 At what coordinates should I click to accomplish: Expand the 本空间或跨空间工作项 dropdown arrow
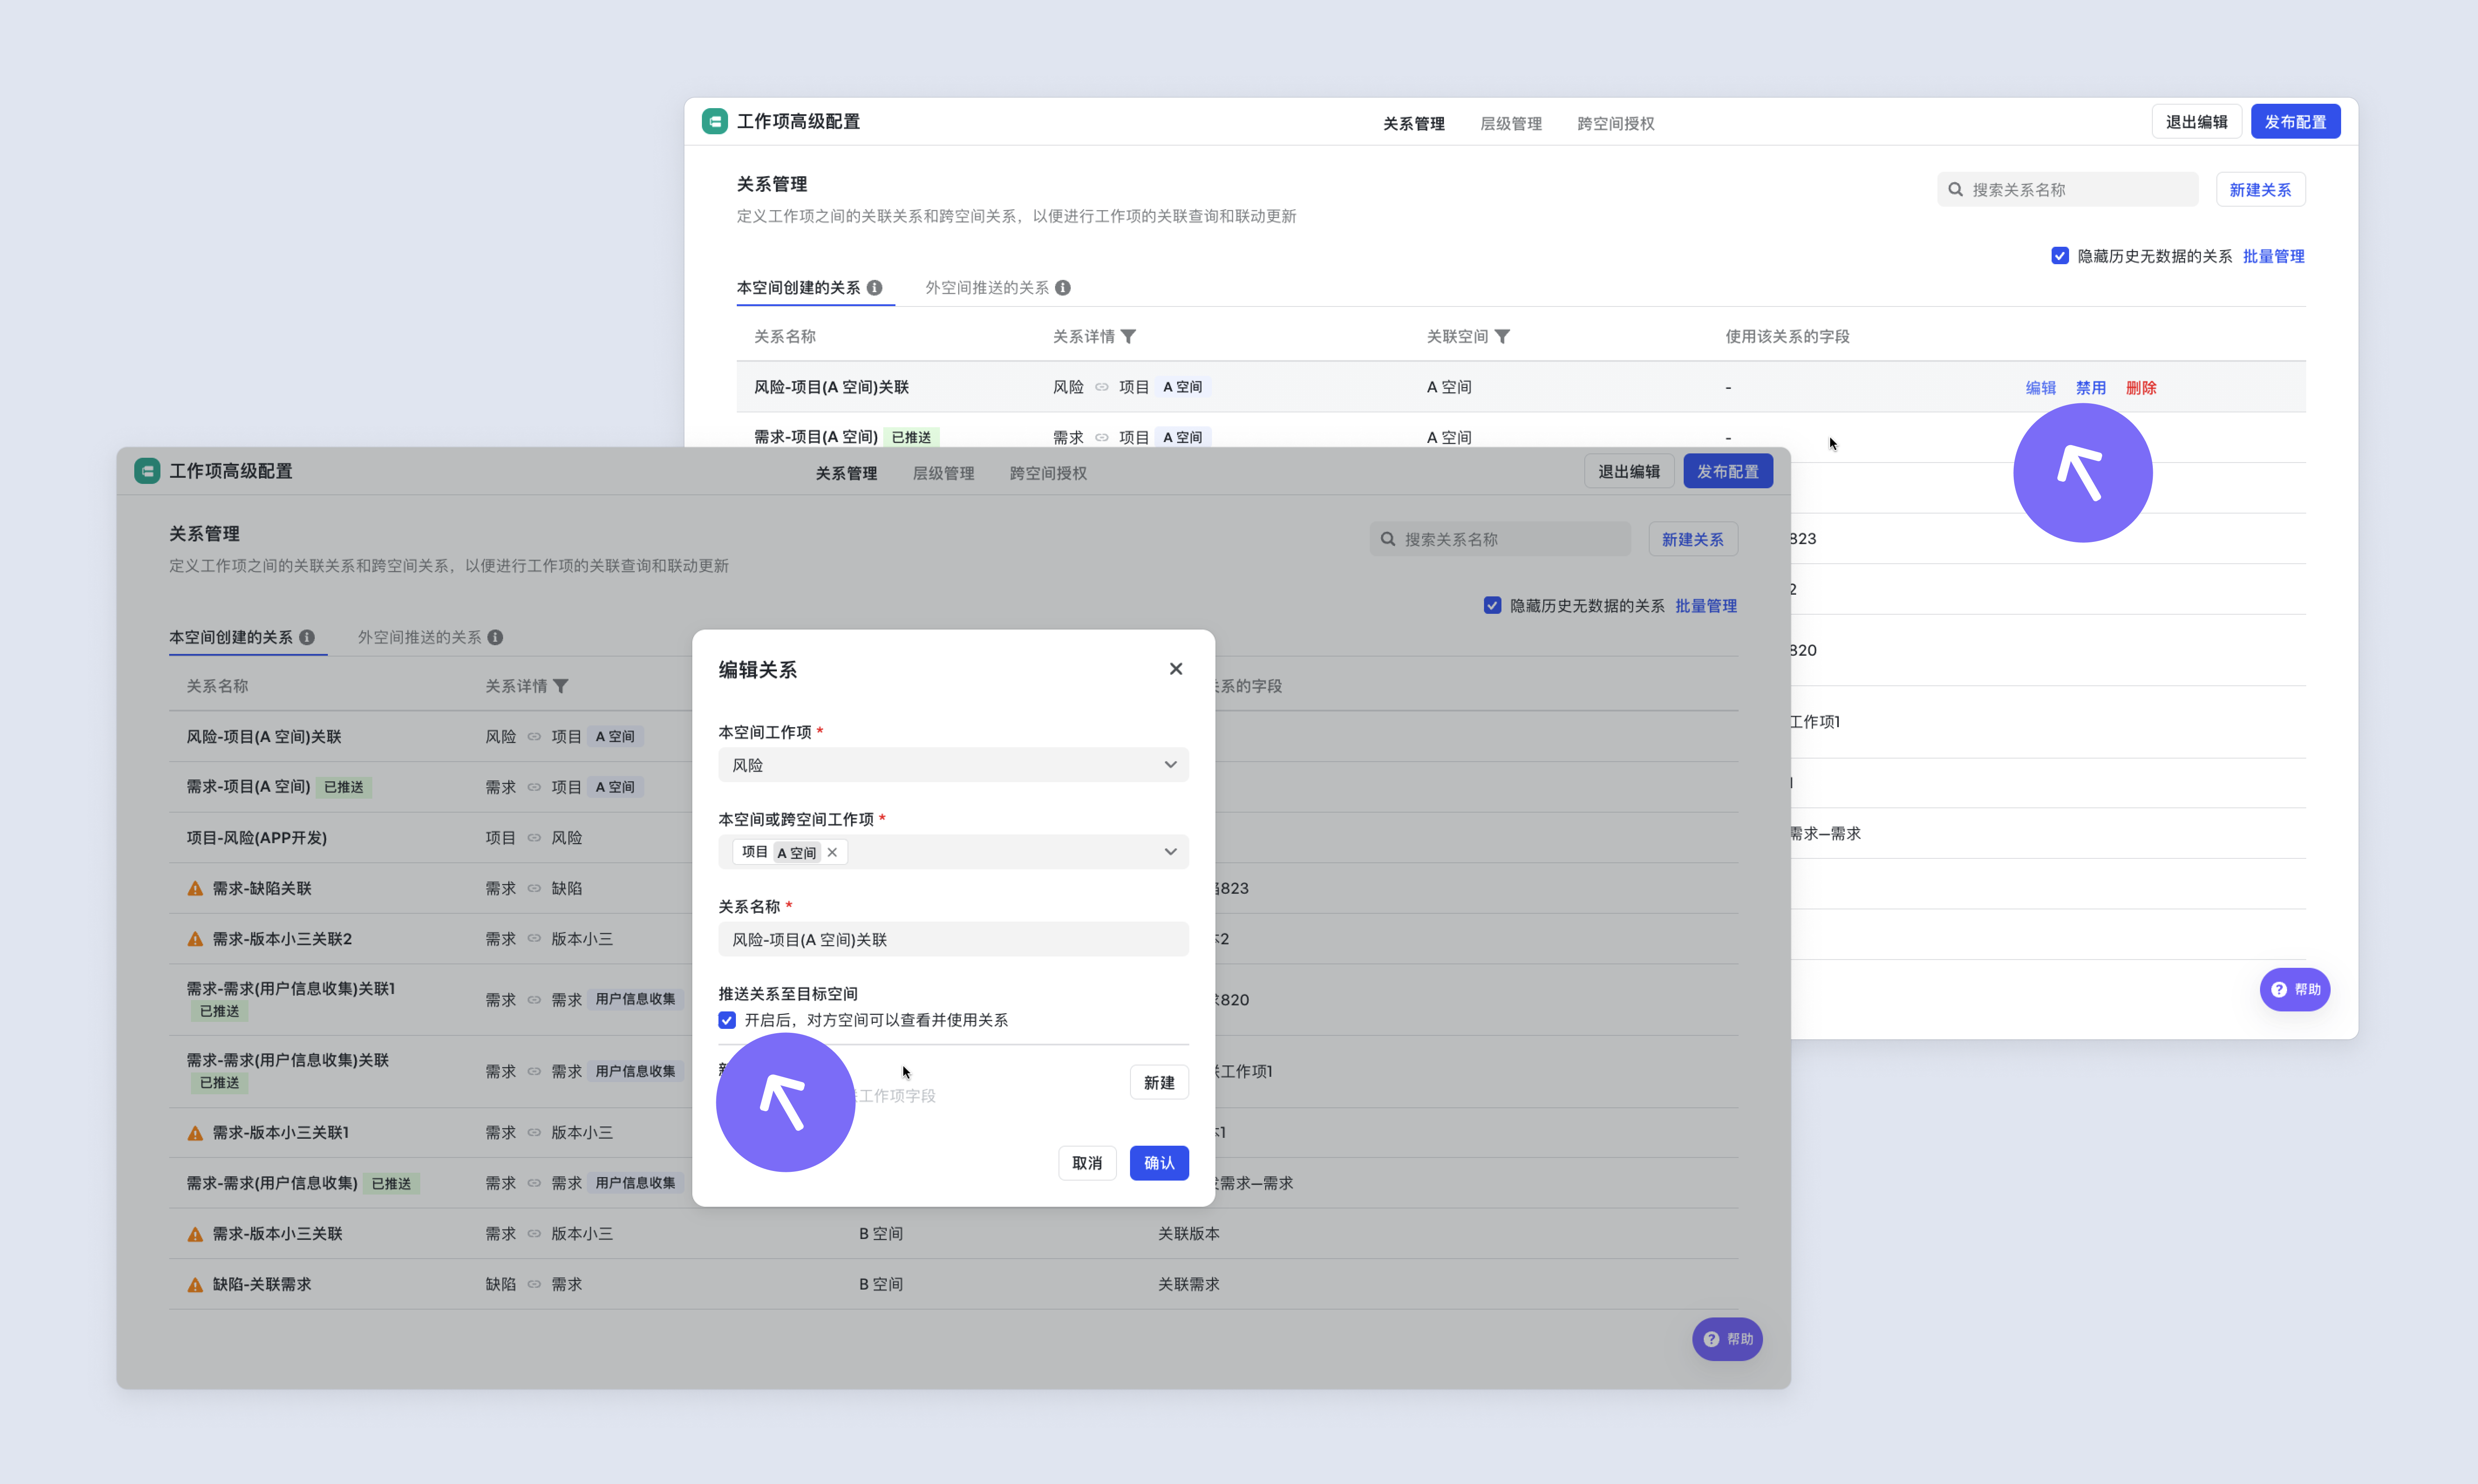pyautogui.click(x=1170, y=852)
